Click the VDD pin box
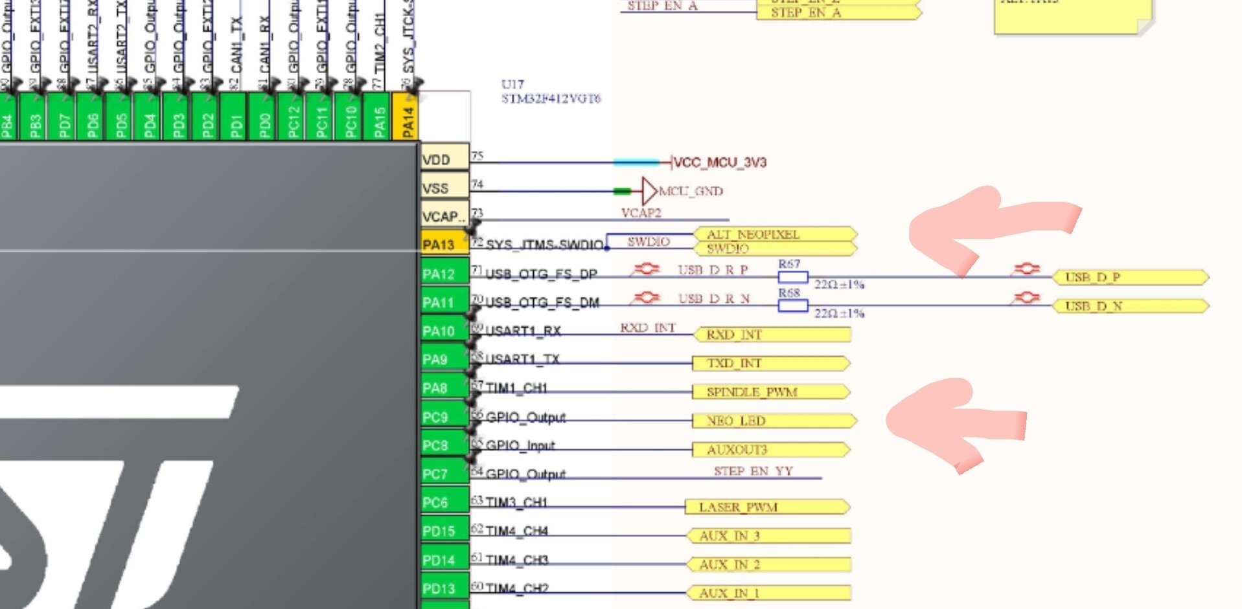The image size is (1242, 609). 444,159
